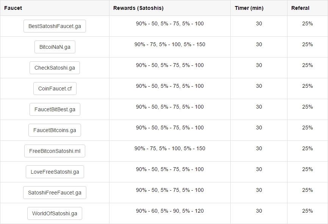Click the Timer (min) column header
Image resolution: width=328 pixels, height=224 pixels.
click(249, 8)
